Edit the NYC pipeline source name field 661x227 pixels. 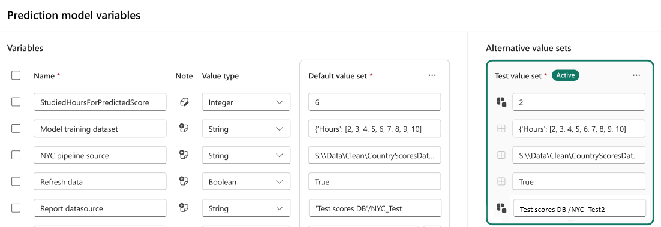pos(100,155)
